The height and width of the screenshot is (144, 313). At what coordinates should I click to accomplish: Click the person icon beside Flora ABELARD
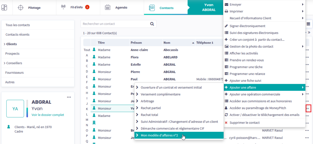click(94, 57)
